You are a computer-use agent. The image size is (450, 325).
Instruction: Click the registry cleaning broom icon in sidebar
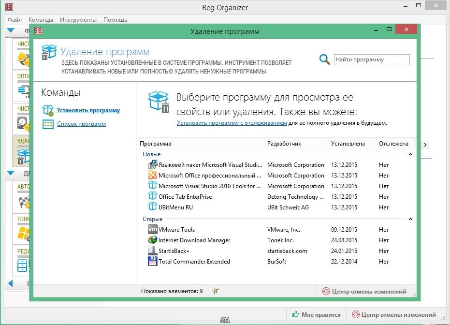pyautogui.click(x=24, y=59)
